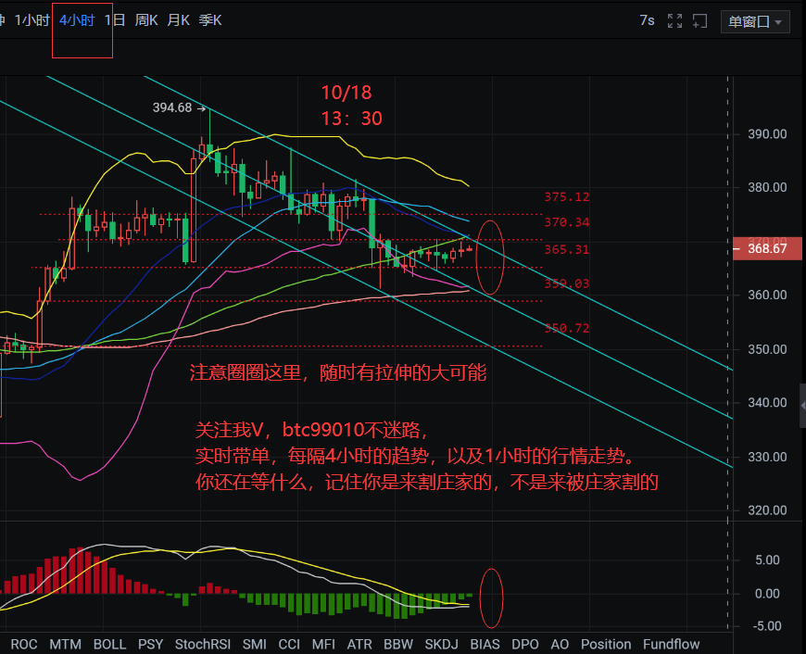The height and width of the screenshot is (654, 806).
Task: Select the 周K weekly chart tab
Action: tap(146, 19)
